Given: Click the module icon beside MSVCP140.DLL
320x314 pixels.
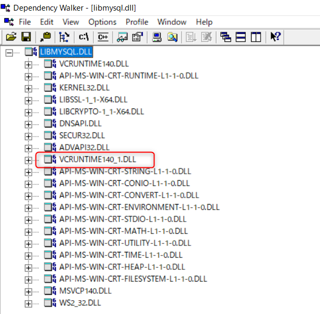Looking at the screenshot, I should click(x=50, y=291).
